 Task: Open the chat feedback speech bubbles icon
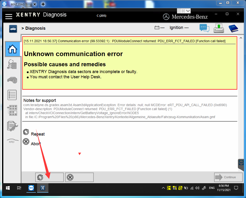tap(204, 28)
